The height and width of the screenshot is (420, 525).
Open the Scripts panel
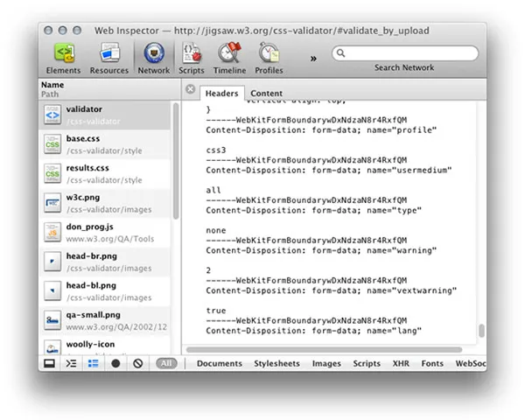pos(192,58)
